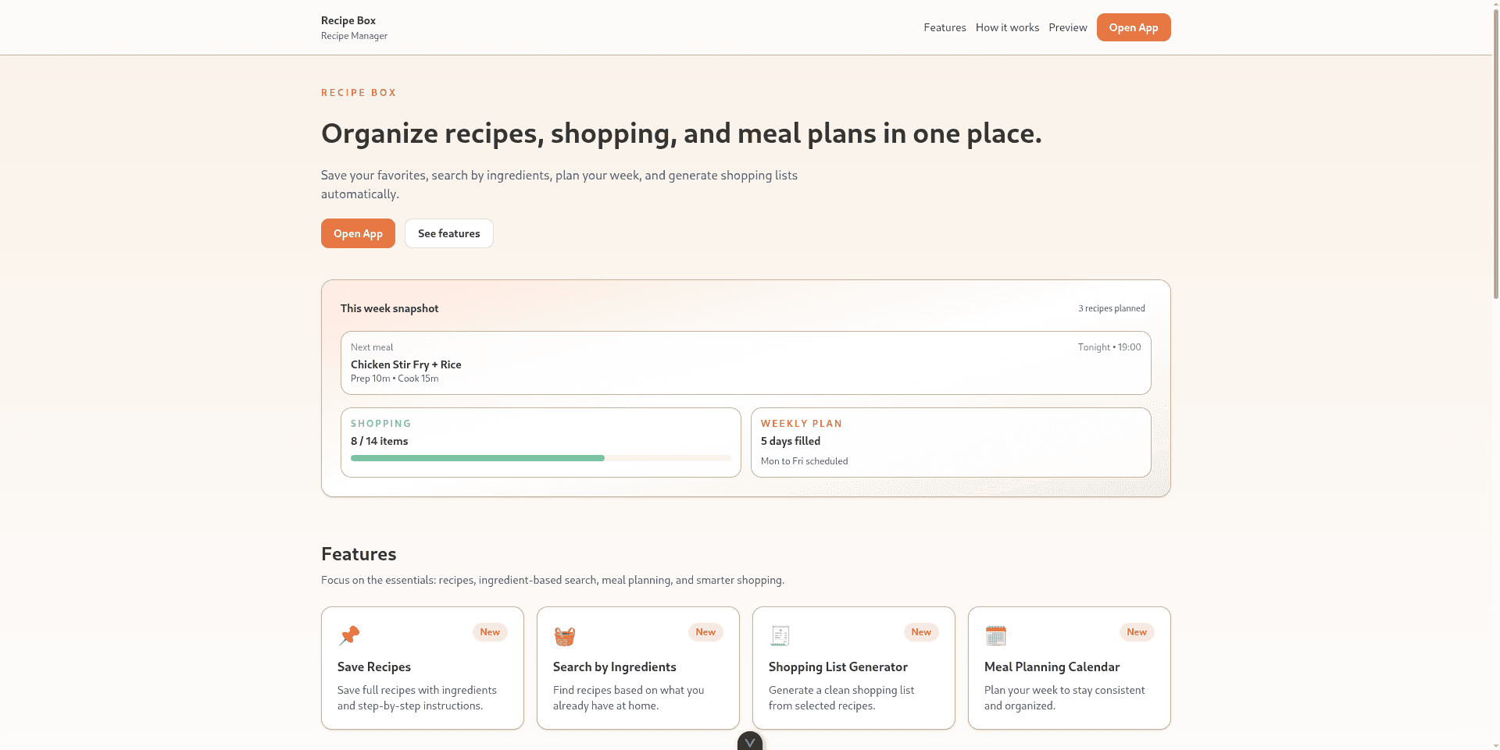Screen dimensions: 1500x750
Task: Click the Recipe Box title in header
Action: click(x=348, y=20)
